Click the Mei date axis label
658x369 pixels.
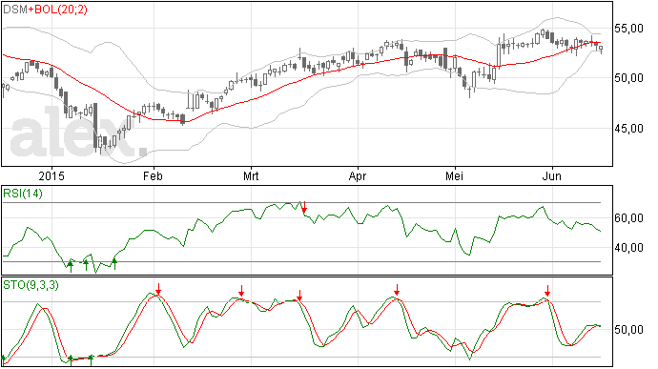point(455,175)
